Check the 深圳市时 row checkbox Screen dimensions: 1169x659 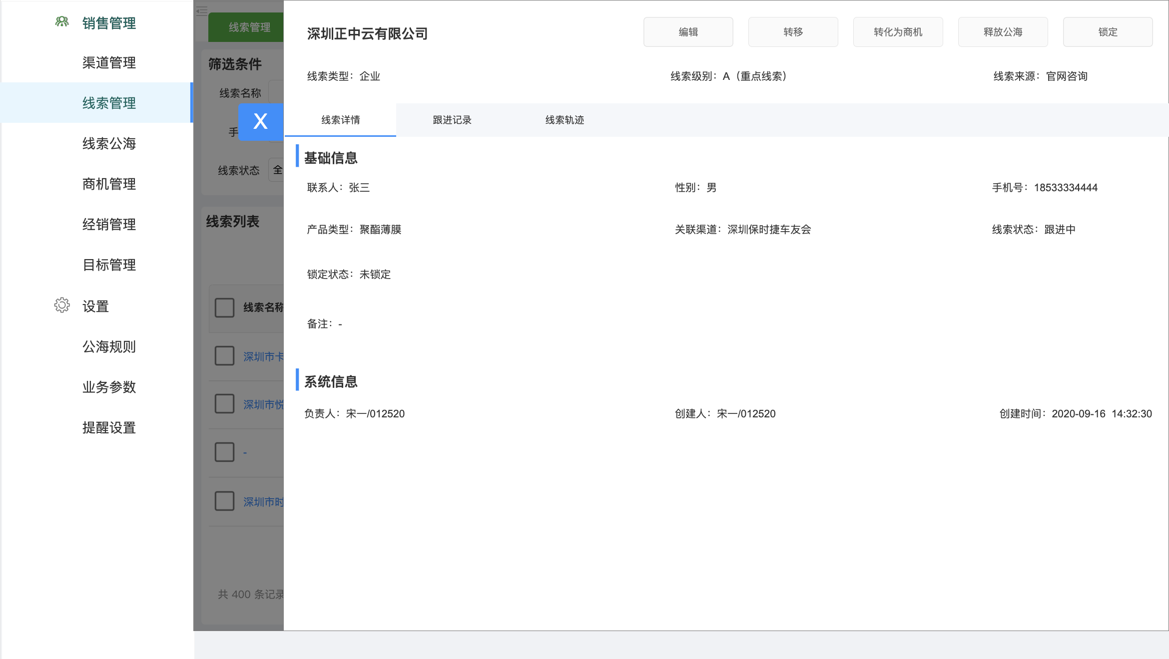(x=224, y=501)
